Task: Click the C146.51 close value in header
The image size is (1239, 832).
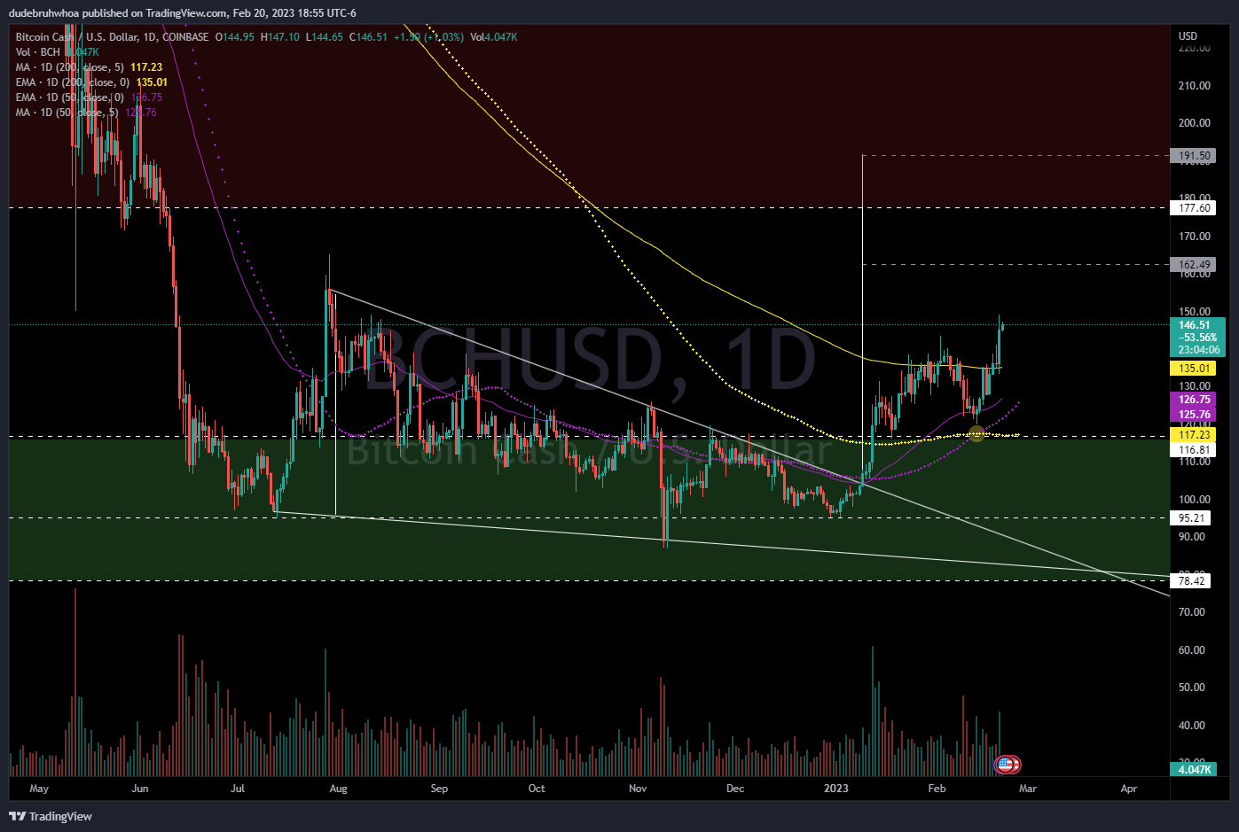Action: (368, 37)
